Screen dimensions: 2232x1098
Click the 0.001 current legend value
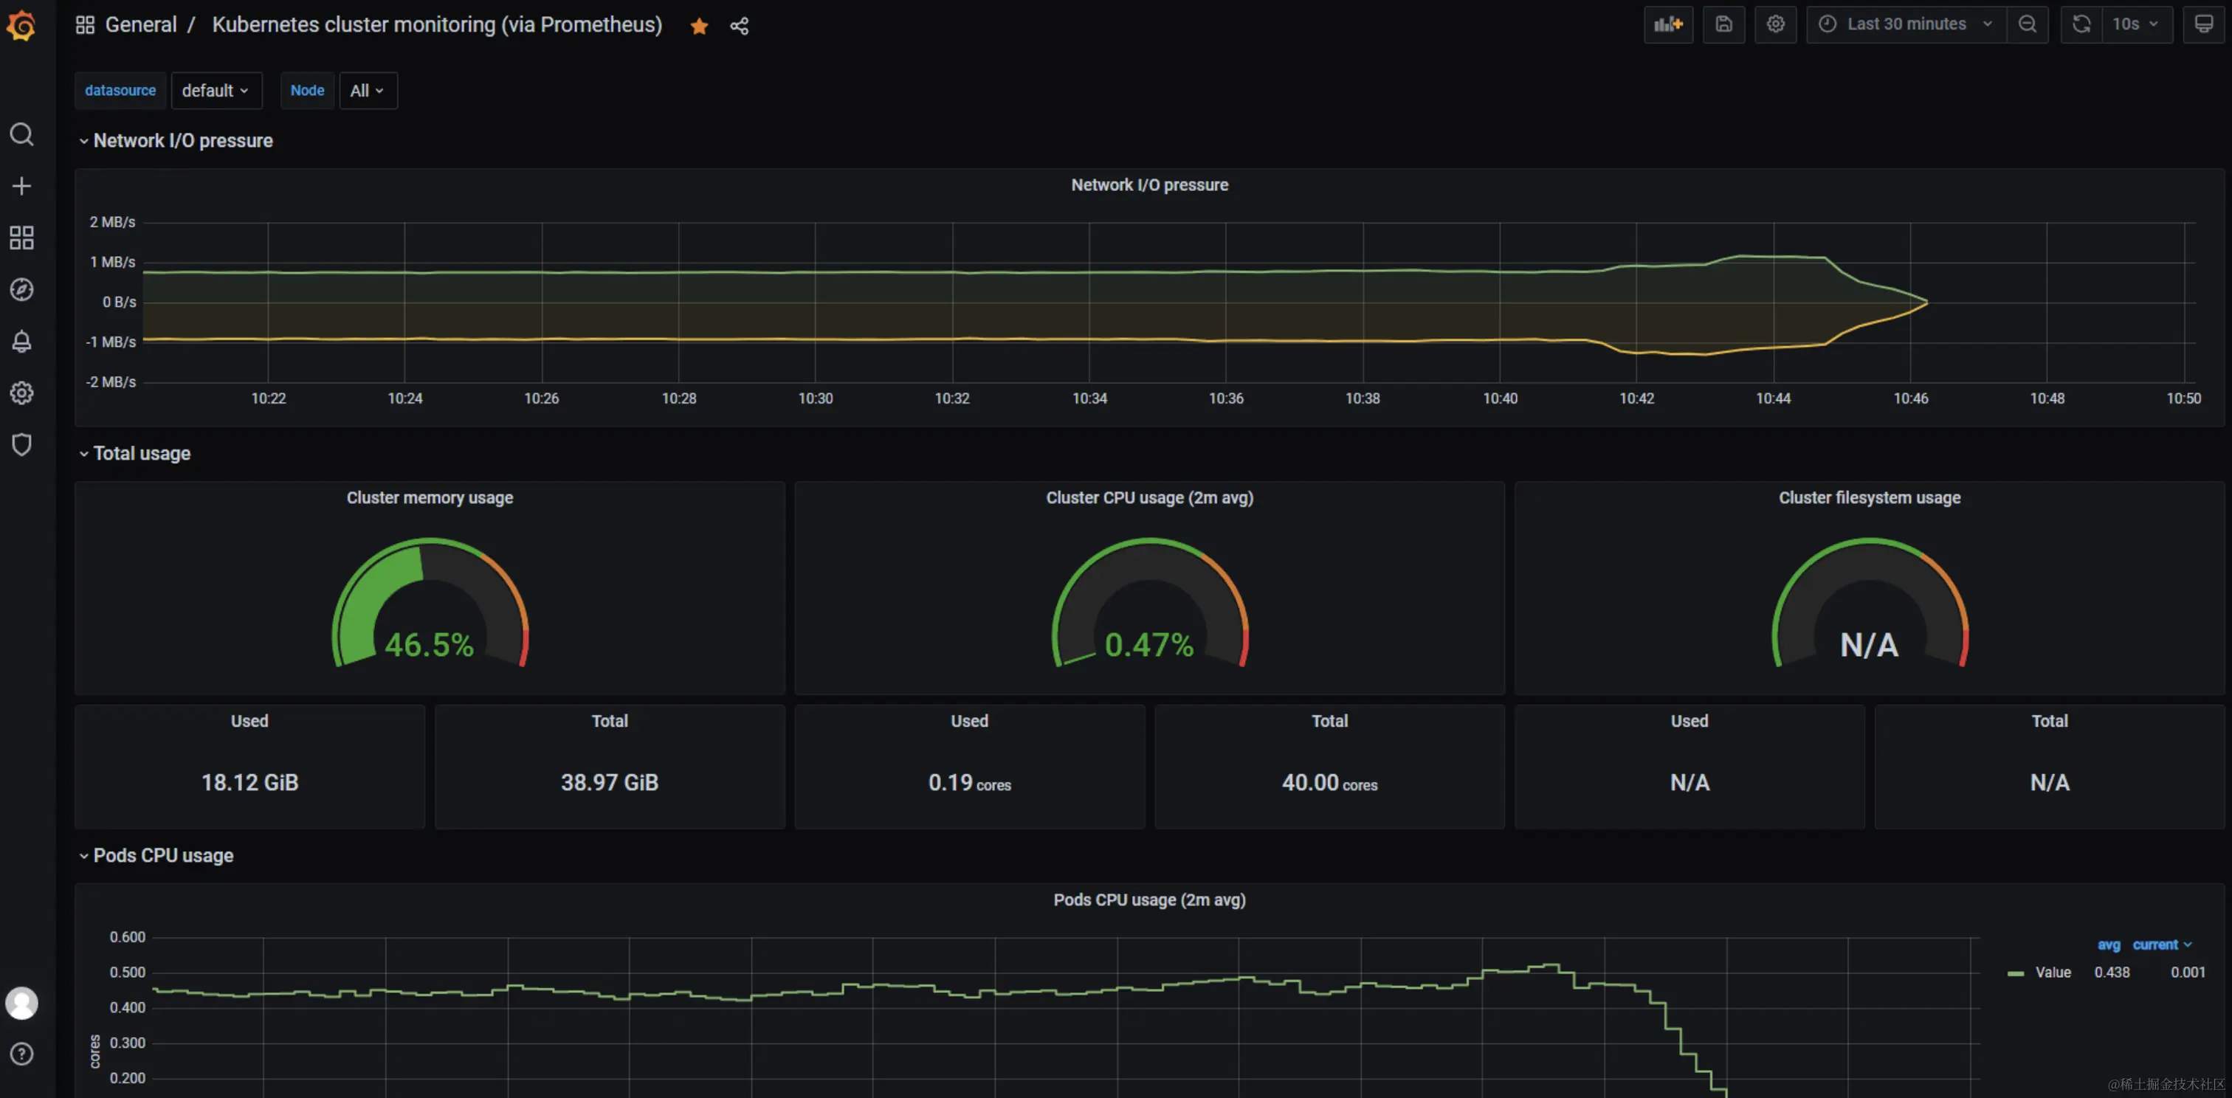click(x=2187, y=973)
